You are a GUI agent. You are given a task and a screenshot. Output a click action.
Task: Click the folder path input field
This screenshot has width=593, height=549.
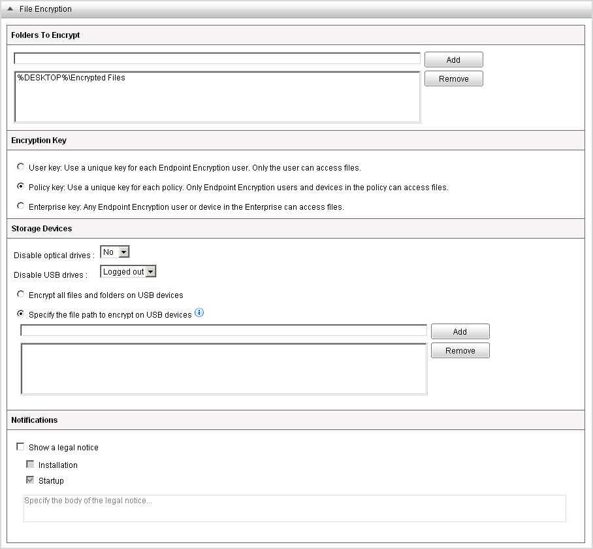tap(217, 59)
